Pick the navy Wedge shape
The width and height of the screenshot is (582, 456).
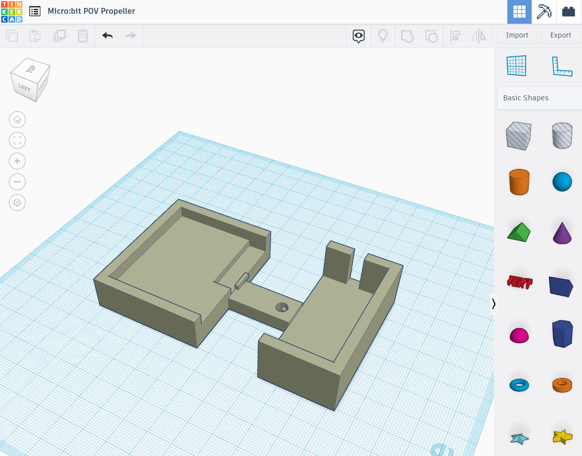click(x=561, y=287)
